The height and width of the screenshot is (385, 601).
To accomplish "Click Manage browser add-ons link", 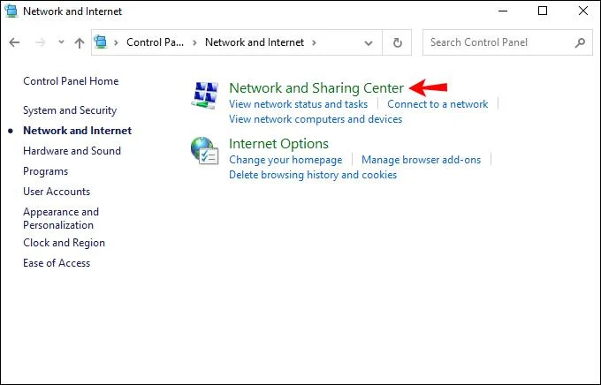I will click(421, 160).
